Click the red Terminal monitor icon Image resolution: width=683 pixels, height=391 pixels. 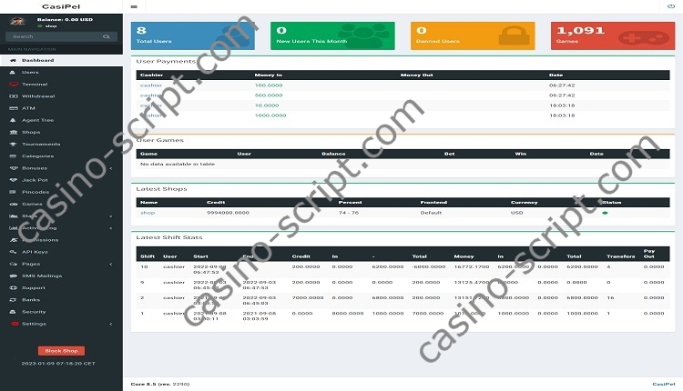click(13, 84)
